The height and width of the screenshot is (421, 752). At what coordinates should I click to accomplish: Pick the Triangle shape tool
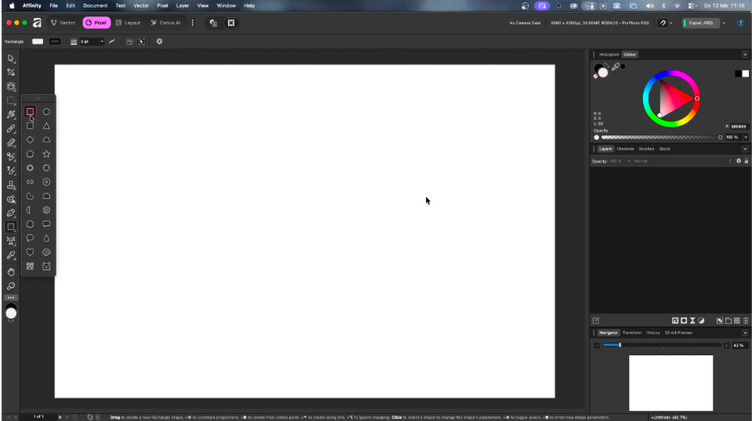click(x=46, y=125)
